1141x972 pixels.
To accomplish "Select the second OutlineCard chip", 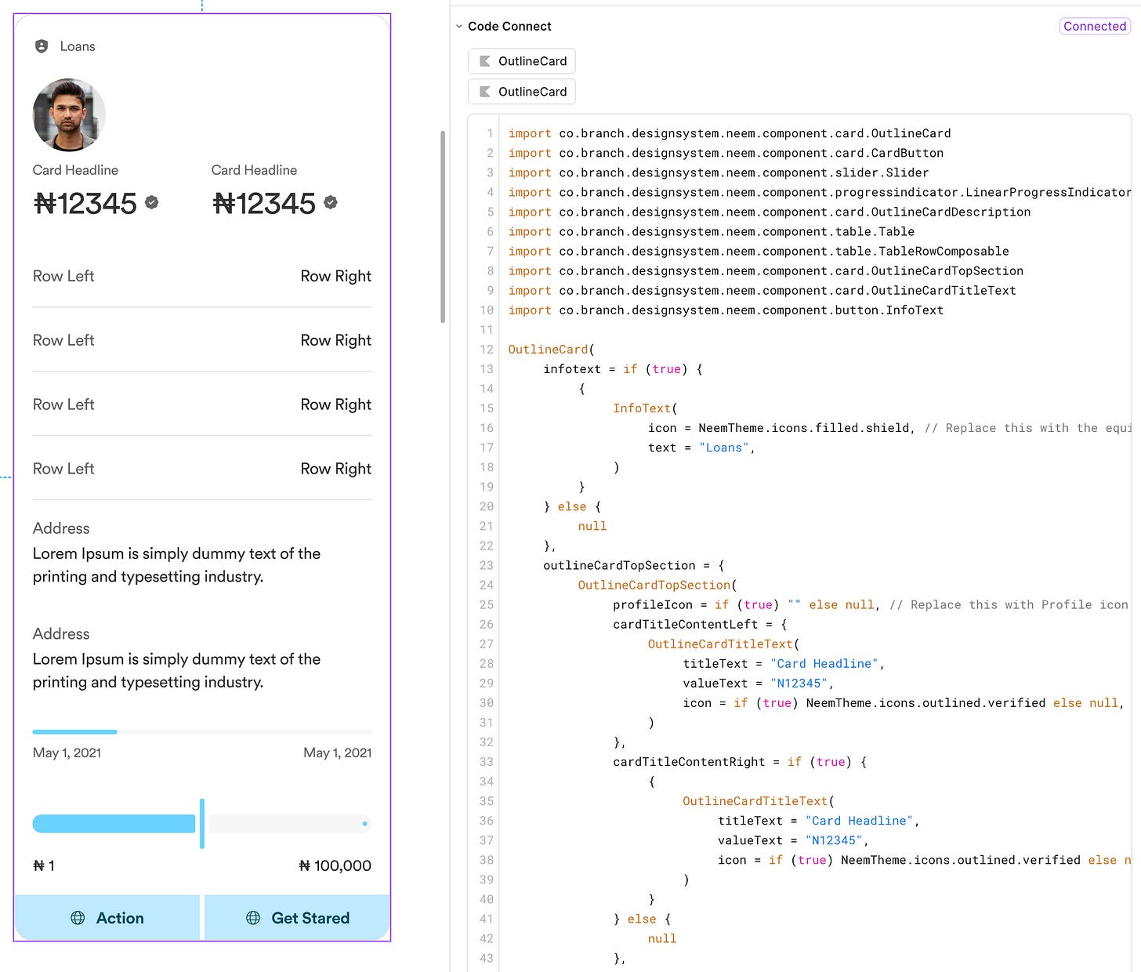I will point(522,92).
